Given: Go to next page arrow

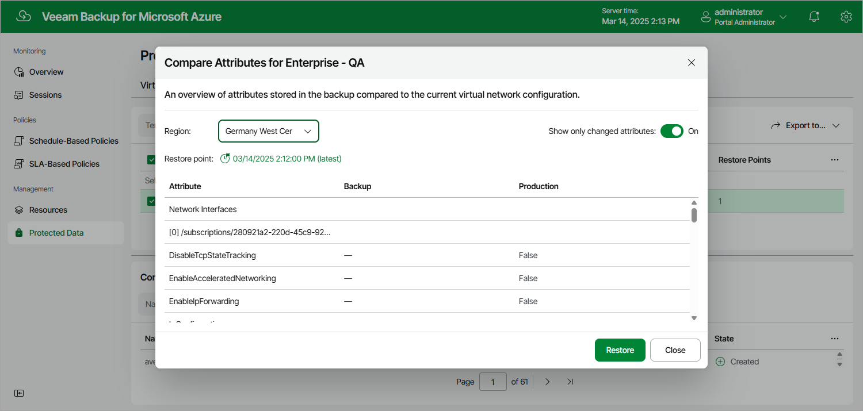Looking at the screenshot, I should [548, 382].
